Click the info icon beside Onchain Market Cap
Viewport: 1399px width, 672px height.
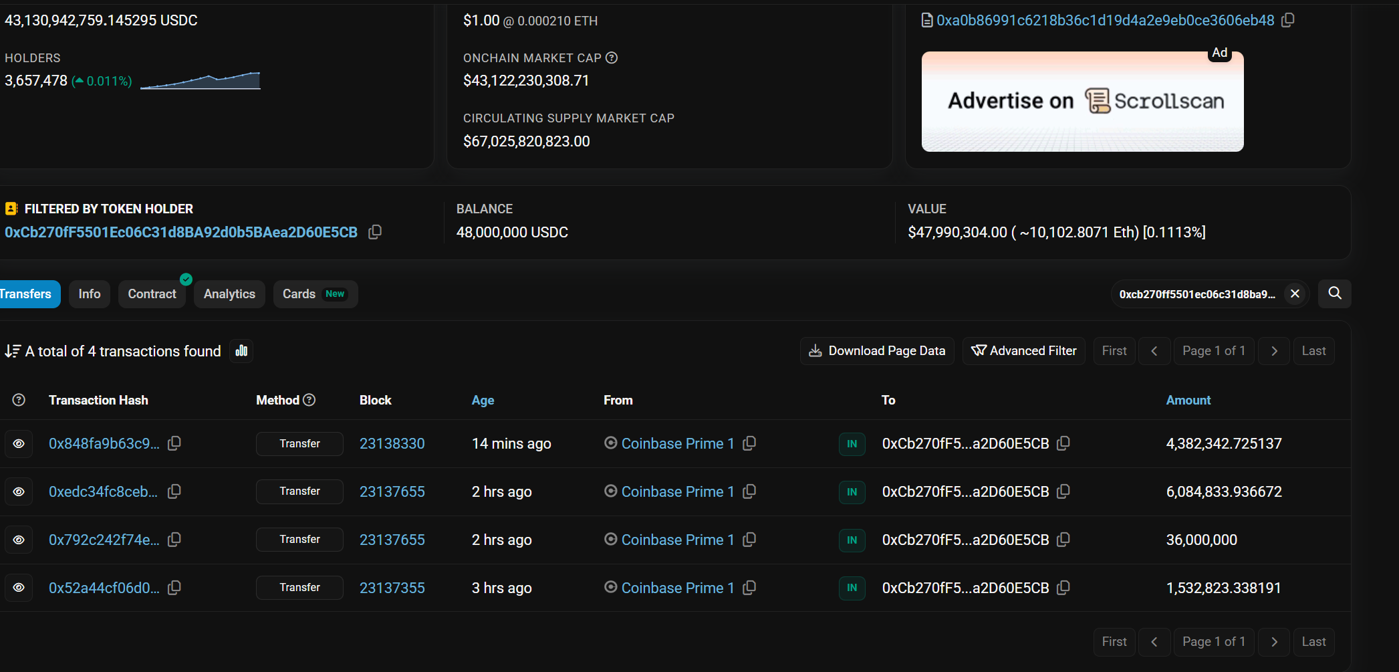point(612,58)
